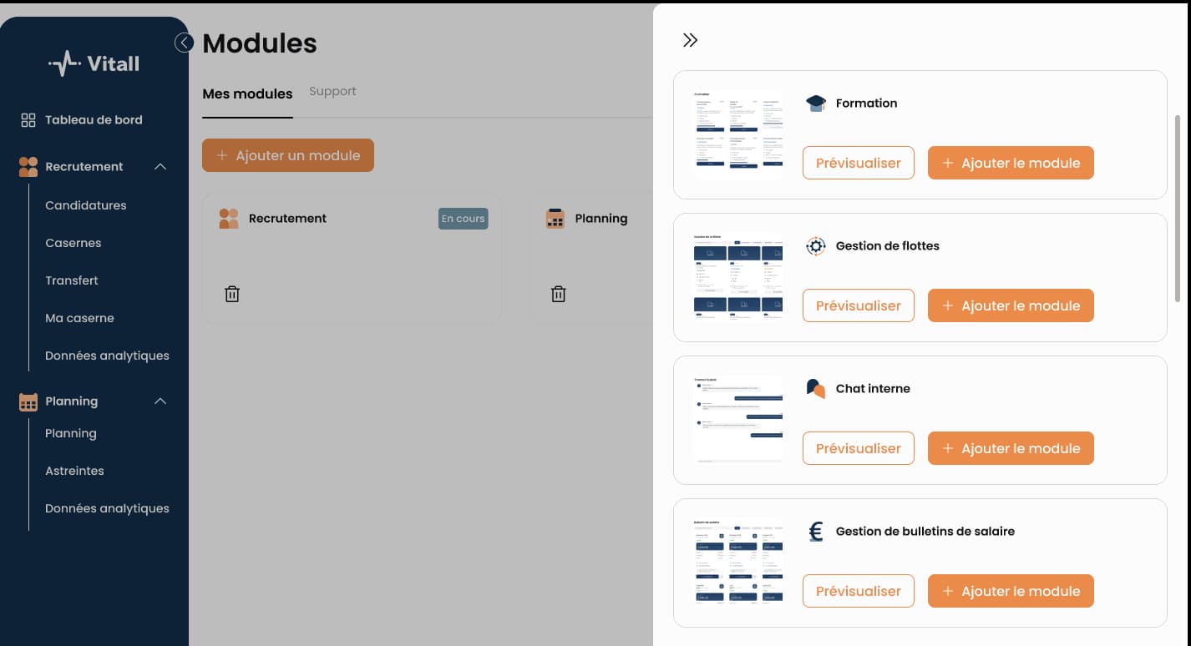Open Tableau de bord in sidebar
The height and width of the screenshot is (646, 1191).
[x=94, y=120]
